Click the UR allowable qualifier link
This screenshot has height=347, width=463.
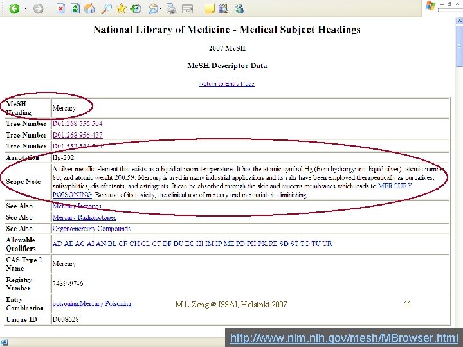[x=327, y=244]
